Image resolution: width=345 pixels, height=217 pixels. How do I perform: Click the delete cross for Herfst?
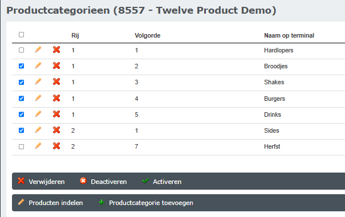point(56,146)
